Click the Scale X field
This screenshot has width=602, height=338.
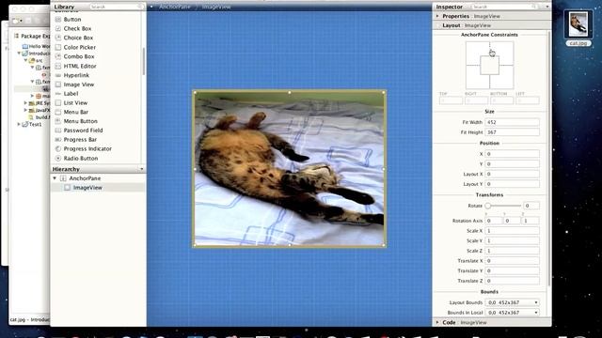click(512, 231)
